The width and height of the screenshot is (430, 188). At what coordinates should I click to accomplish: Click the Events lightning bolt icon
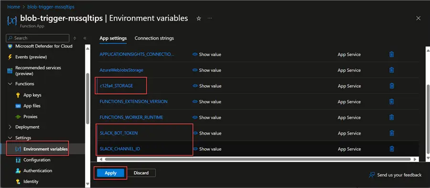[x=10, y=57]
